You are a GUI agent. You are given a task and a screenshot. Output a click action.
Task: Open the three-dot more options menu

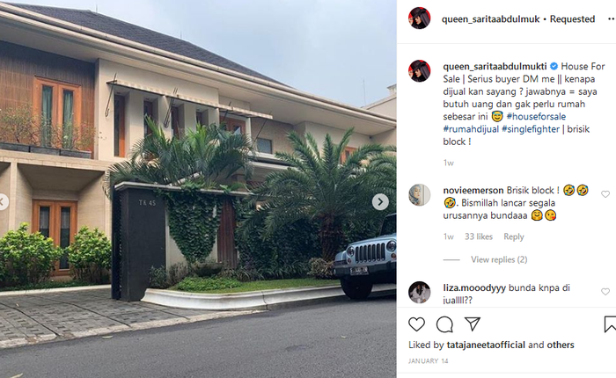point(612,18)
